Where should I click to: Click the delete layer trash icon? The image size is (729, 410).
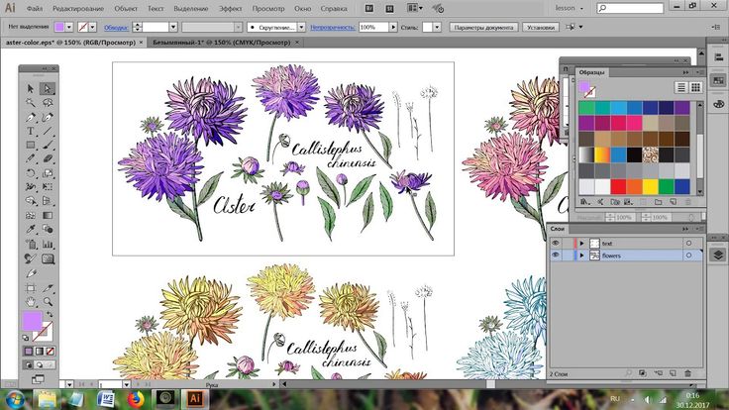coord(687,373)
